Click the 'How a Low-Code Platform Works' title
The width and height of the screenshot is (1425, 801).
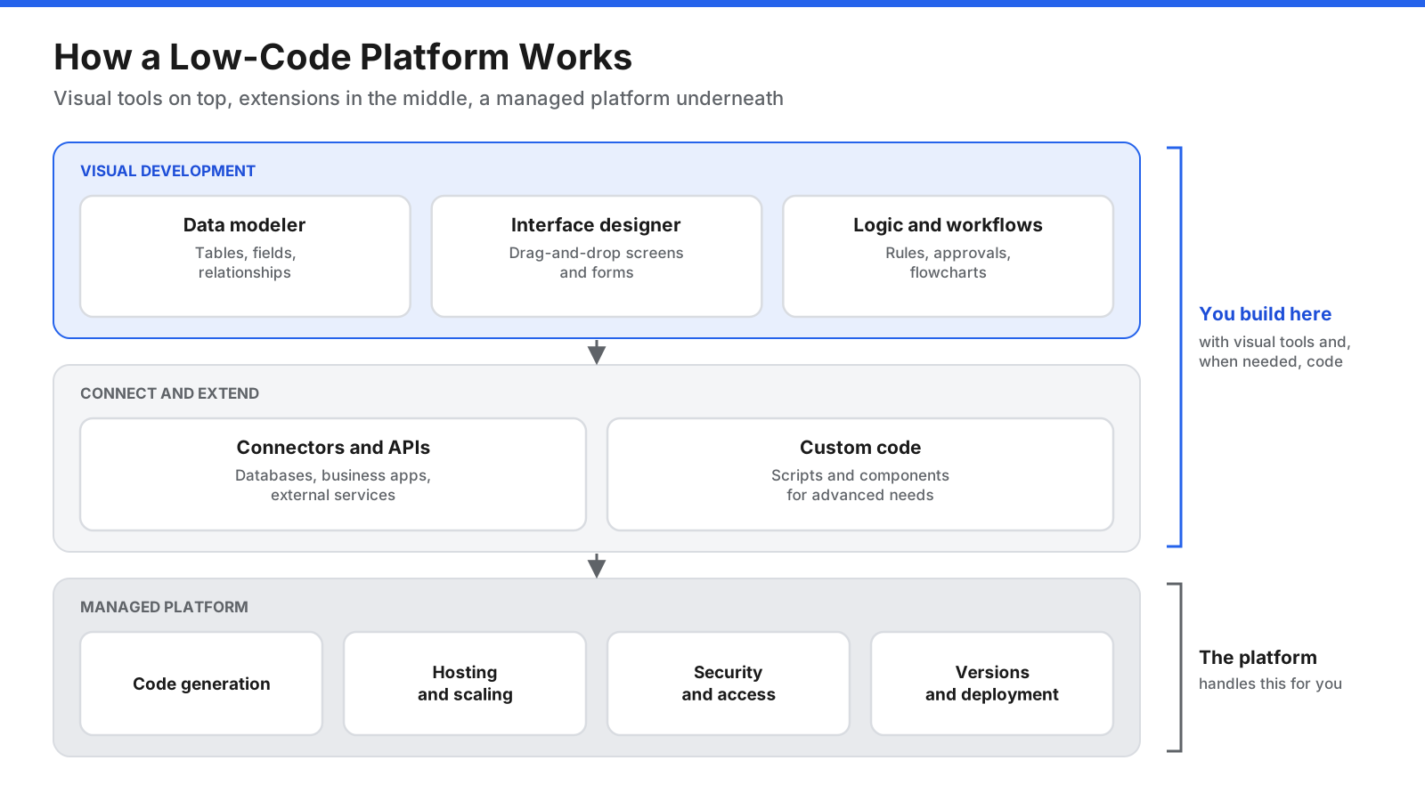(x=343, y=57)
